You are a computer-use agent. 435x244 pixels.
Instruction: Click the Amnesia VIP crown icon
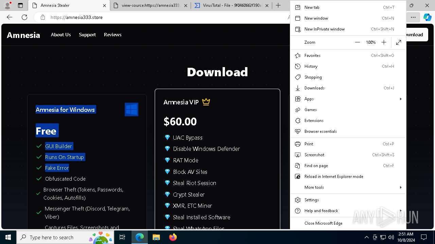[x=206, y=102]
